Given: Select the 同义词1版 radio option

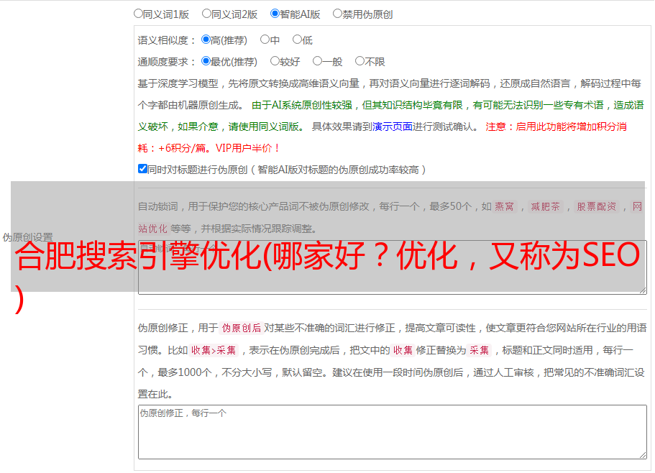Looking at the screenshot, I should point(138,13).
